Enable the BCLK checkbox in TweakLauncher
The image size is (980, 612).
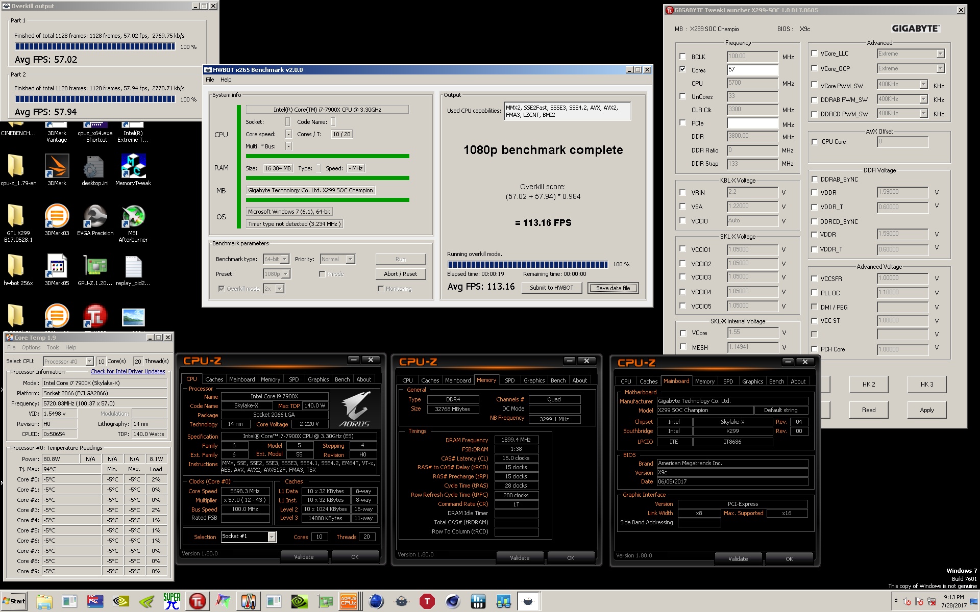tap(682, 57)
